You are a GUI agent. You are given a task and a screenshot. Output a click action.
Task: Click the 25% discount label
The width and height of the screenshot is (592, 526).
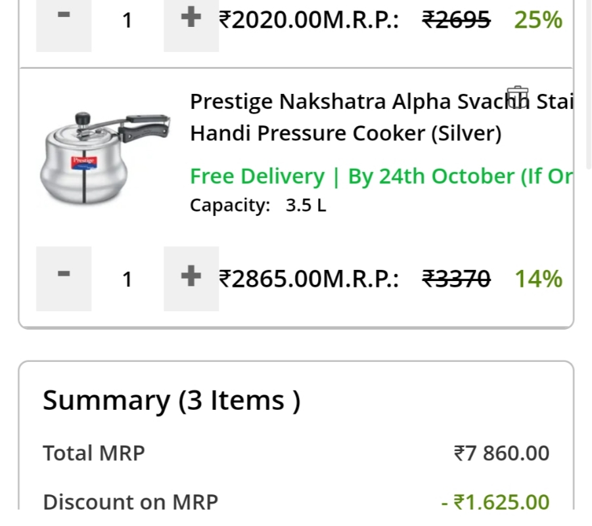coord(538,20)
